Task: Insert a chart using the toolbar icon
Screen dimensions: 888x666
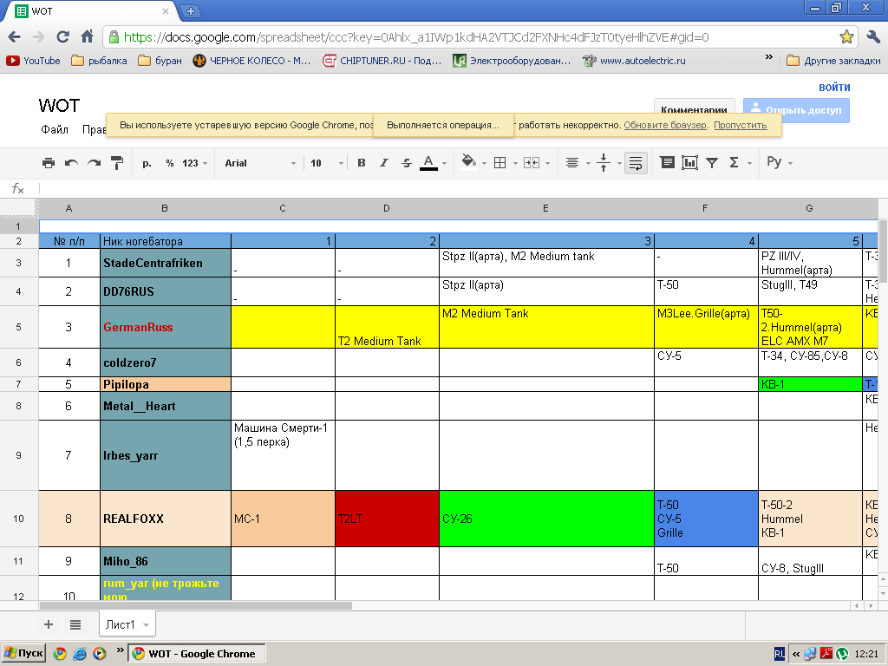Action: [689, 163]
